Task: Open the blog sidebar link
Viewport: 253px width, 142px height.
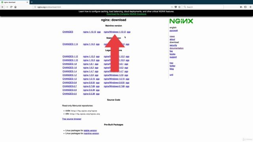Action: pos(172,69)
